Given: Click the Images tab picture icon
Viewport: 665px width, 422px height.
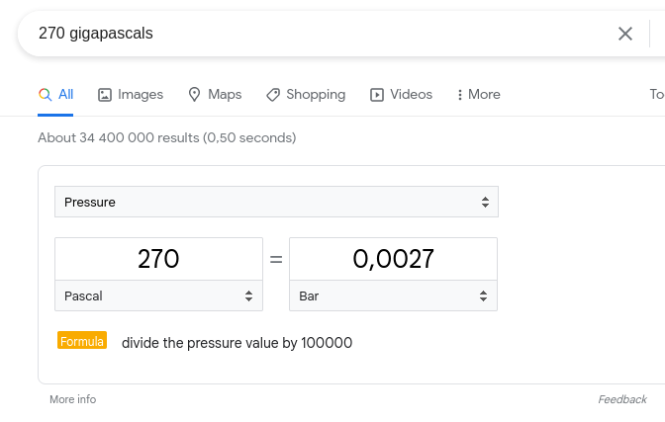Looking at the screenshot, I should (105, 95).
